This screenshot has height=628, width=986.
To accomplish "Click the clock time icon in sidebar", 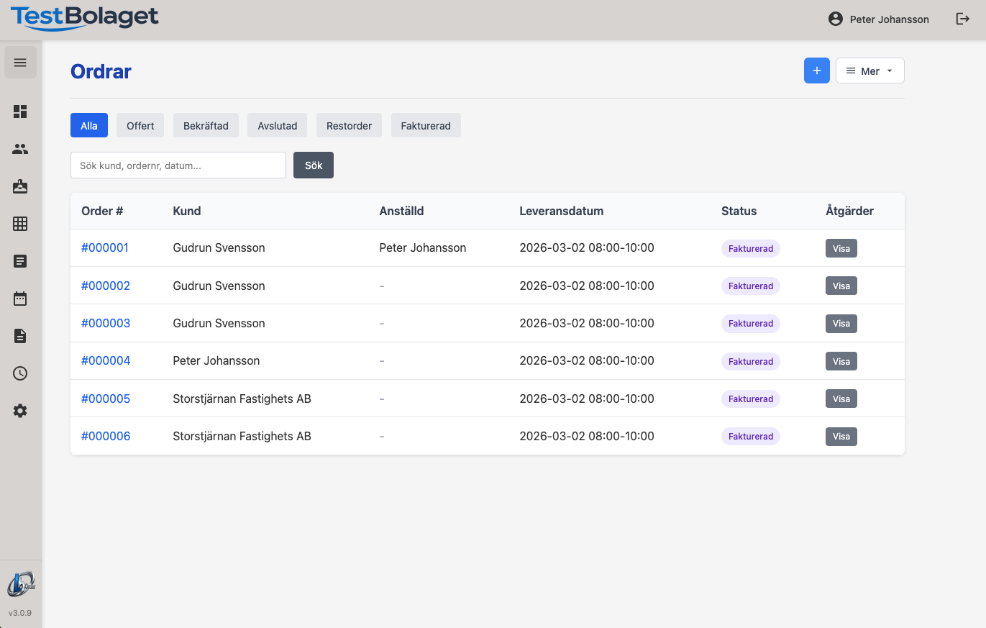I will coord(20,373).
